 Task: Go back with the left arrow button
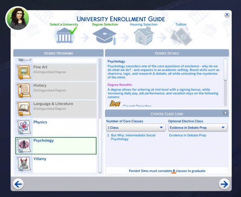pyautogui.click(x=18, y=184)
